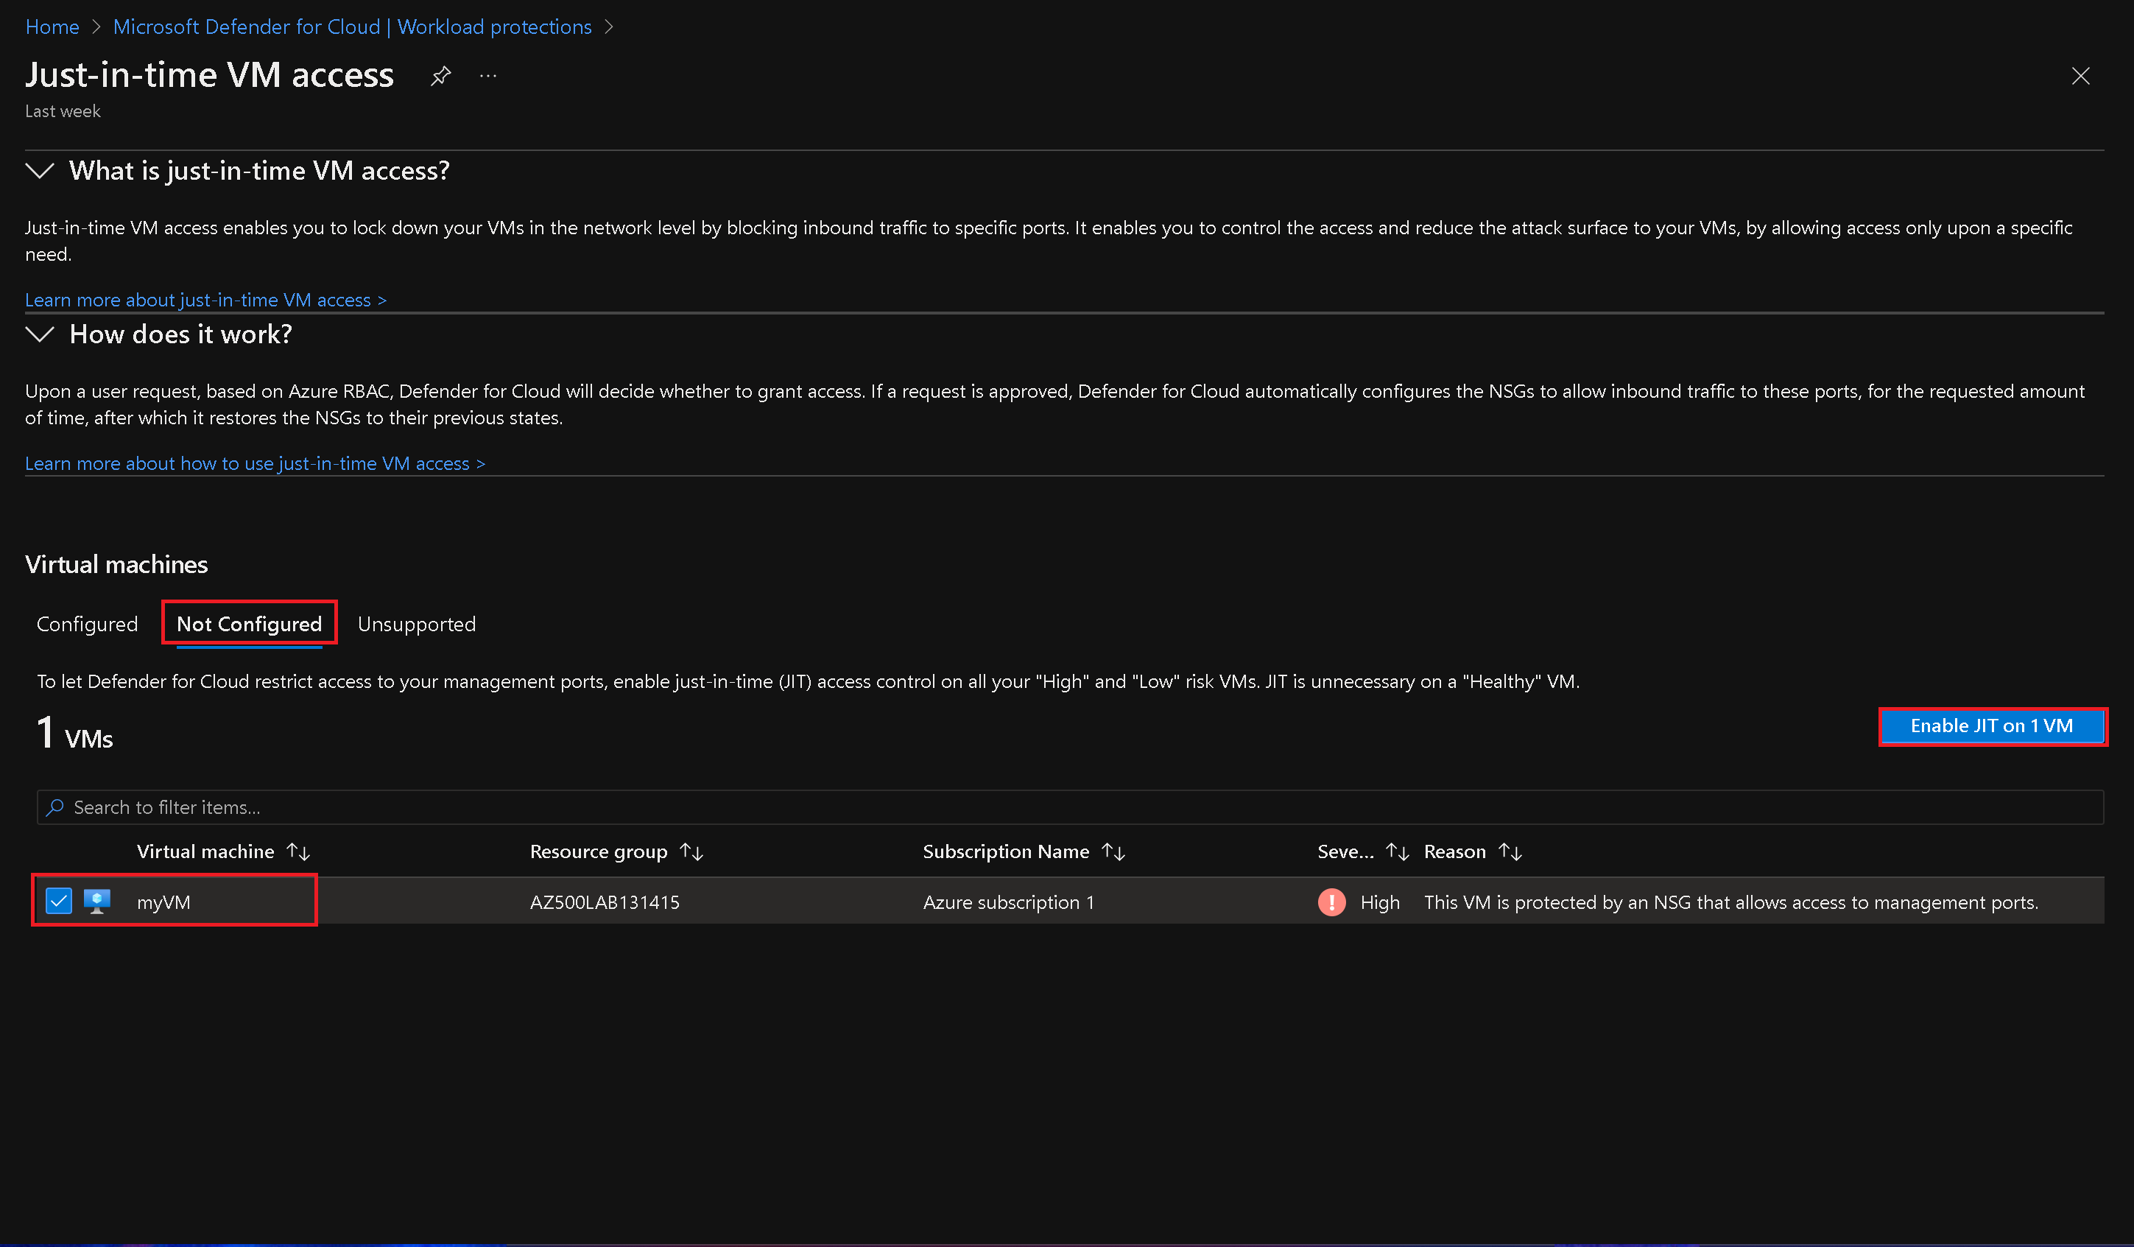Collapse the How does it work section
Image resolution: width=2134 pixels, height=1247 pixels.
pyautogui.click(x=39, y=334)
